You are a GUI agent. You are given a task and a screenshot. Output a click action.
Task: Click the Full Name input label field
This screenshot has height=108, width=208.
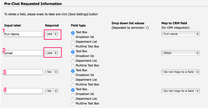tap(24, 34)
